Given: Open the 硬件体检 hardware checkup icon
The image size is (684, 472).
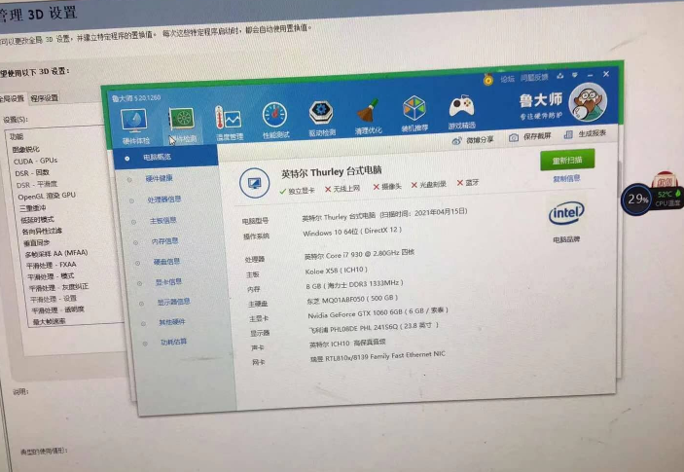Looking at the screenshot, I should [x=134, y=120].
